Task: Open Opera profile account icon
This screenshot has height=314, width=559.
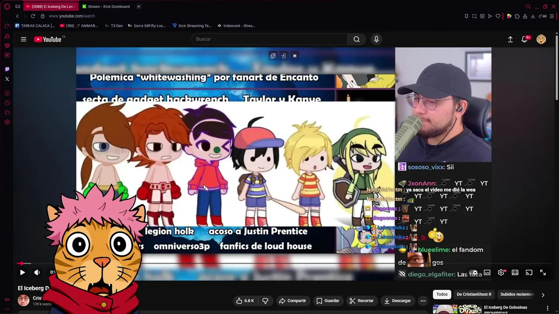Action: 525,16
